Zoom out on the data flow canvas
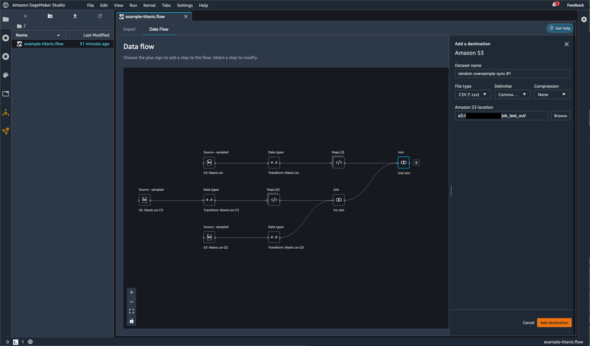Image resolution: width=590 pixels, height=346 pixels. pyautogui.click(x=132, y=302)
